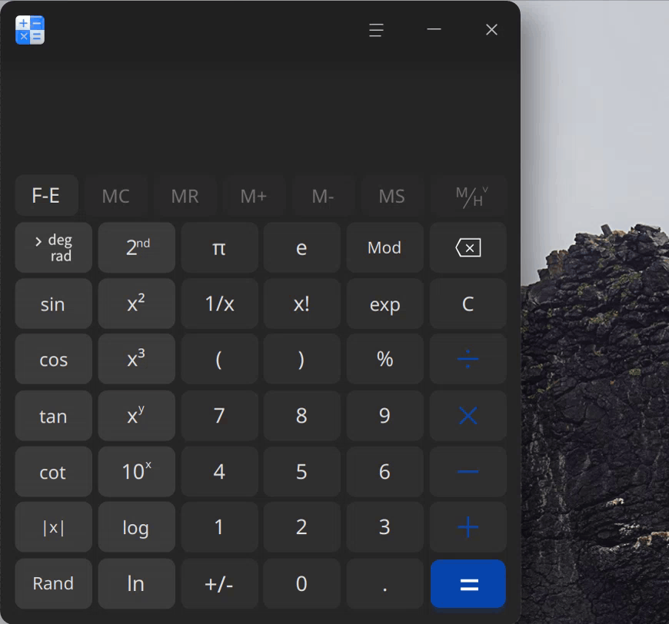
Task: Click the equals button
Action: click(468, 583)
